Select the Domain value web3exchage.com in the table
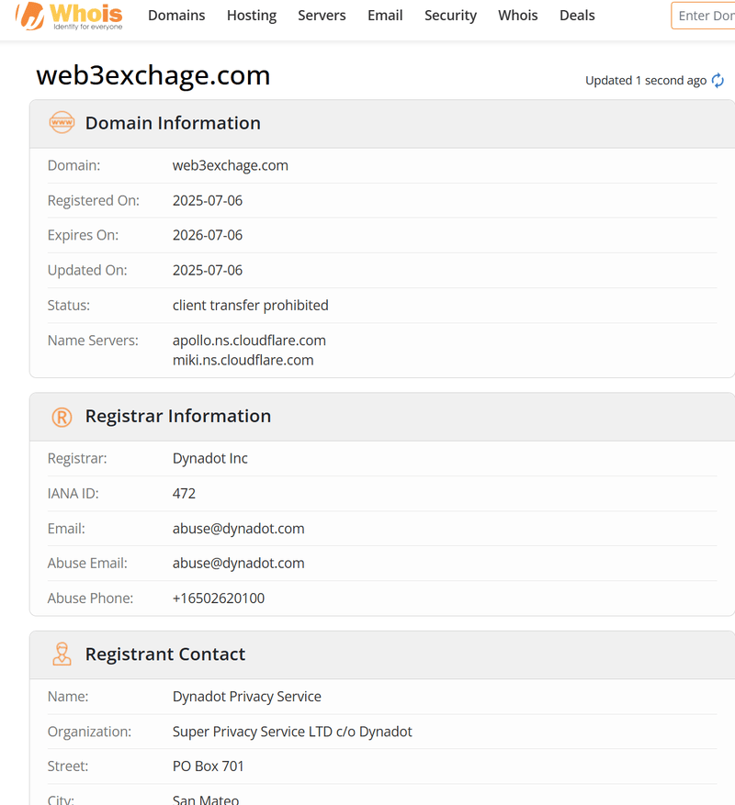The width and height of the screenshot is (735, 805). coord(231,165)
